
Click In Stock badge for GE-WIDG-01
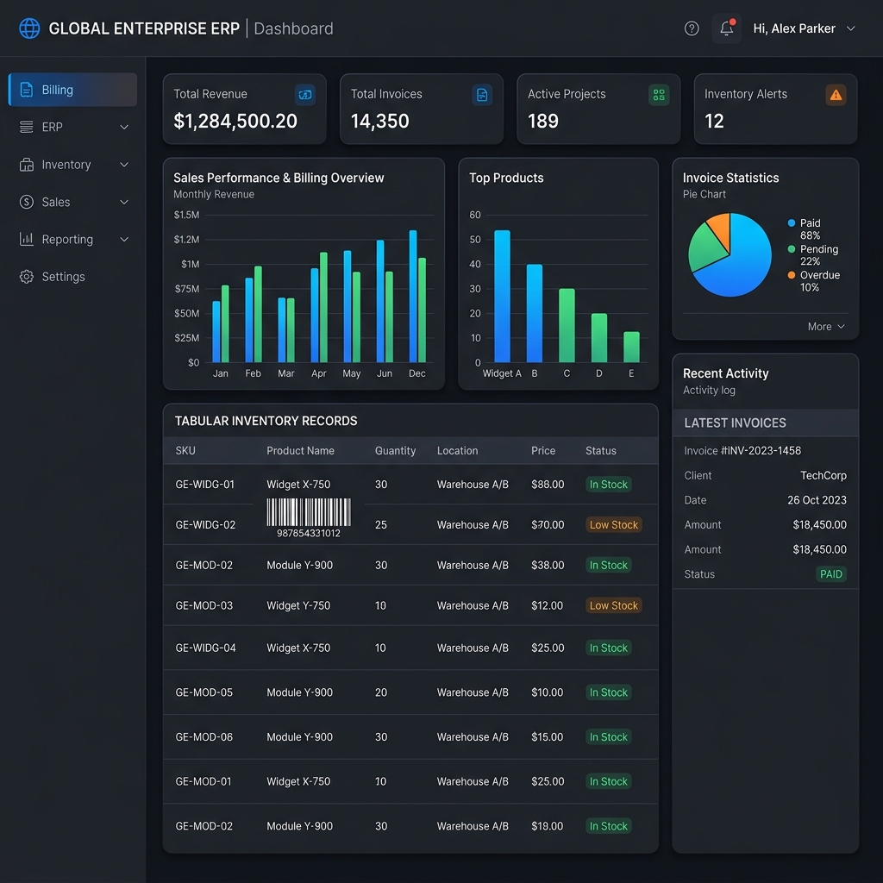point(608,485)
